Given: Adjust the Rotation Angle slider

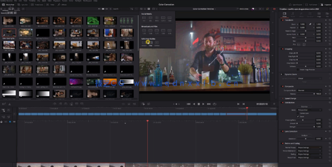Looking at the screenshot, I should tap(306, 31).
